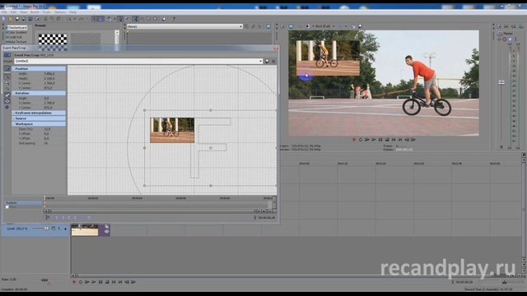Toggle Automatic Crossfades in main toolbar
Image resolution: width=527 pixels, height=296 pixels.
[101, 19]
